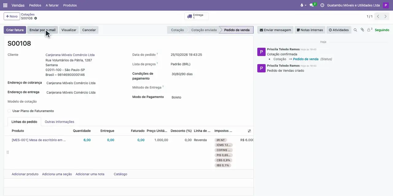The width and height of the screenshot is (393, 196).
Task: Click Adicionar uma nota link
Action: (x=90, y=174)
